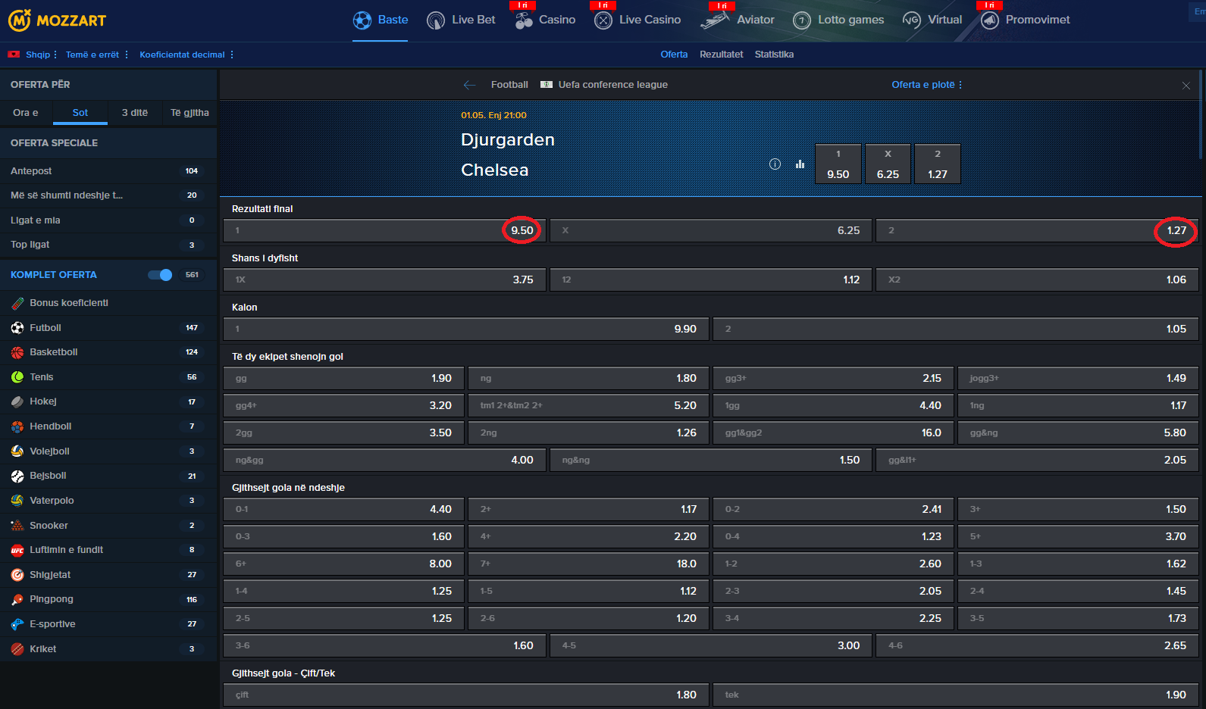Open the Baste soccer ball icon

click(x=362, y=20)
